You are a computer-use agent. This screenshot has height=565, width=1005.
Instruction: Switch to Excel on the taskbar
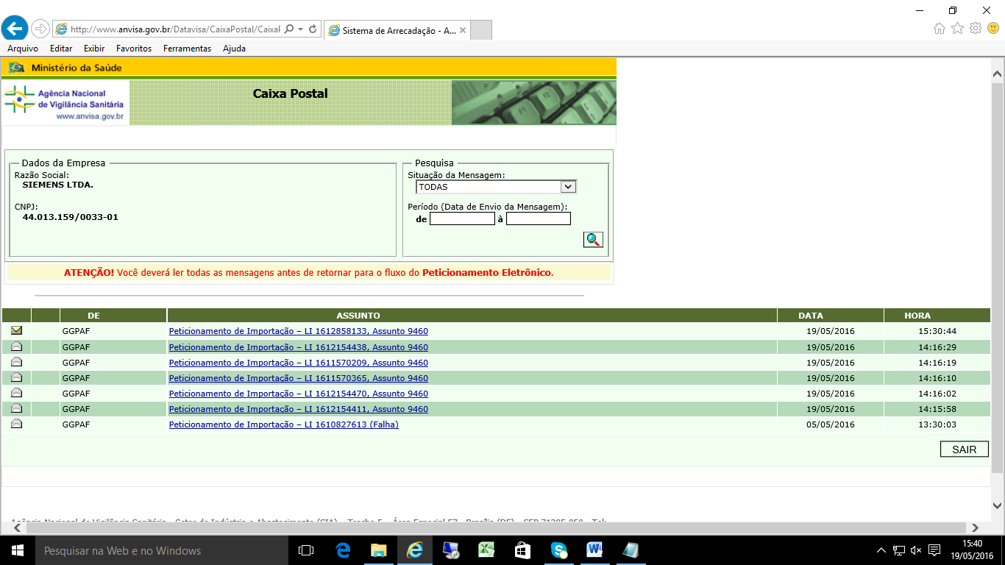pyautogui.click(x=486, y=550)
